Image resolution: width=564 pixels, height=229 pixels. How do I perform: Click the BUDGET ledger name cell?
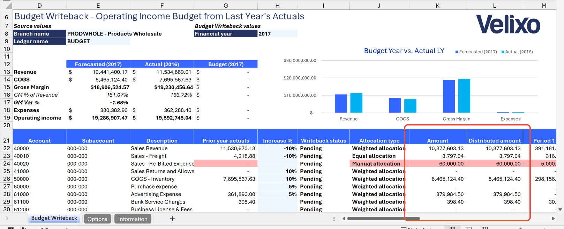click(98, 41)
